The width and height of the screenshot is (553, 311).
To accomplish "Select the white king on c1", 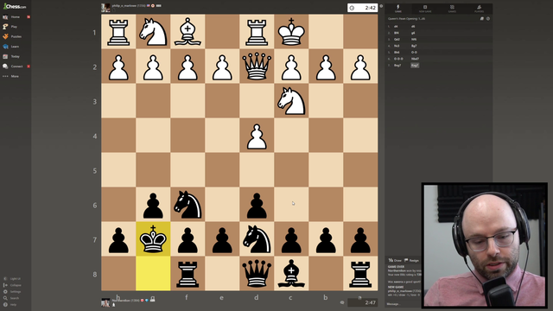I will pos(291,32).
